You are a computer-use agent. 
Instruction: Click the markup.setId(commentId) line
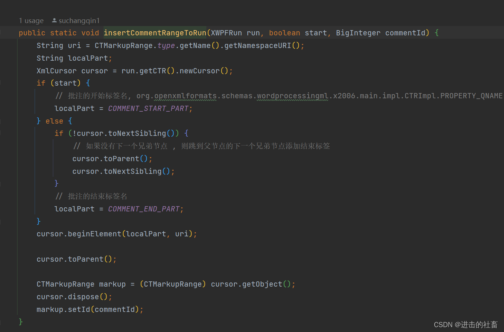[x=89, y=309]
